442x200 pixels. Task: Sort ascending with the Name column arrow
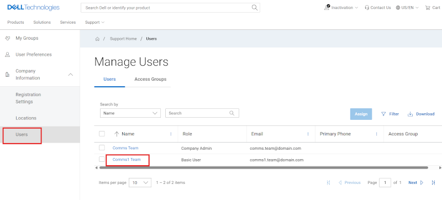pos(117,134)
